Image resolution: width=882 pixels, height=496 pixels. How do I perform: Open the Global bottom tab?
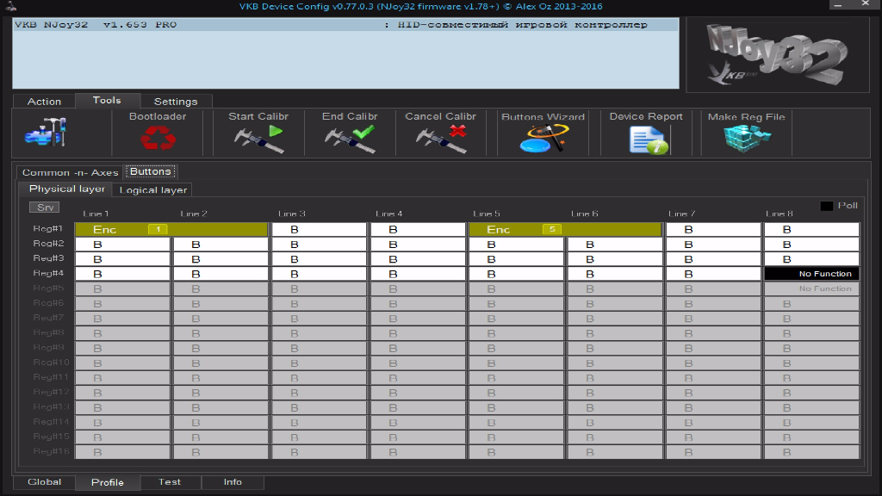(x=45, y=482)
